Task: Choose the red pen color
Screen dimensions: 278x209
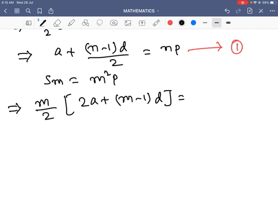Action: point(170,23)
